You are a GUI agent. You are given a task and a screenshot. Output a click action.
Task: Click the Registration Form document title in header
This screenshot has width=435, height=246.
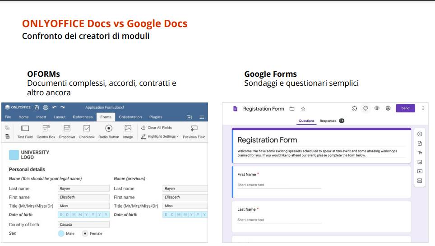coord(264,109)
